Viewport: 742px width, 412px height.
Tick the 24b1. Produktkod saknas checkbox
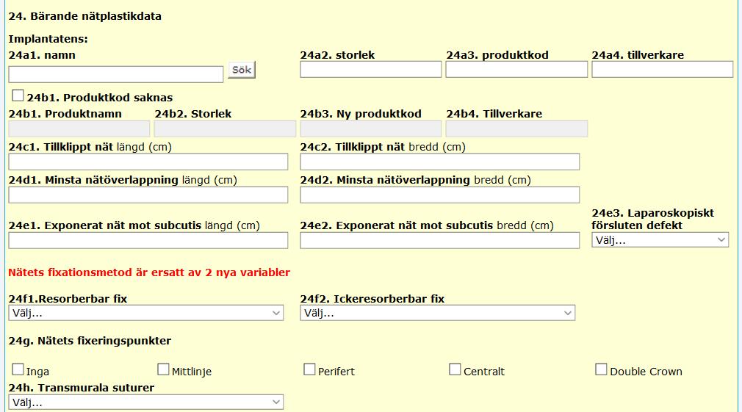18,96
